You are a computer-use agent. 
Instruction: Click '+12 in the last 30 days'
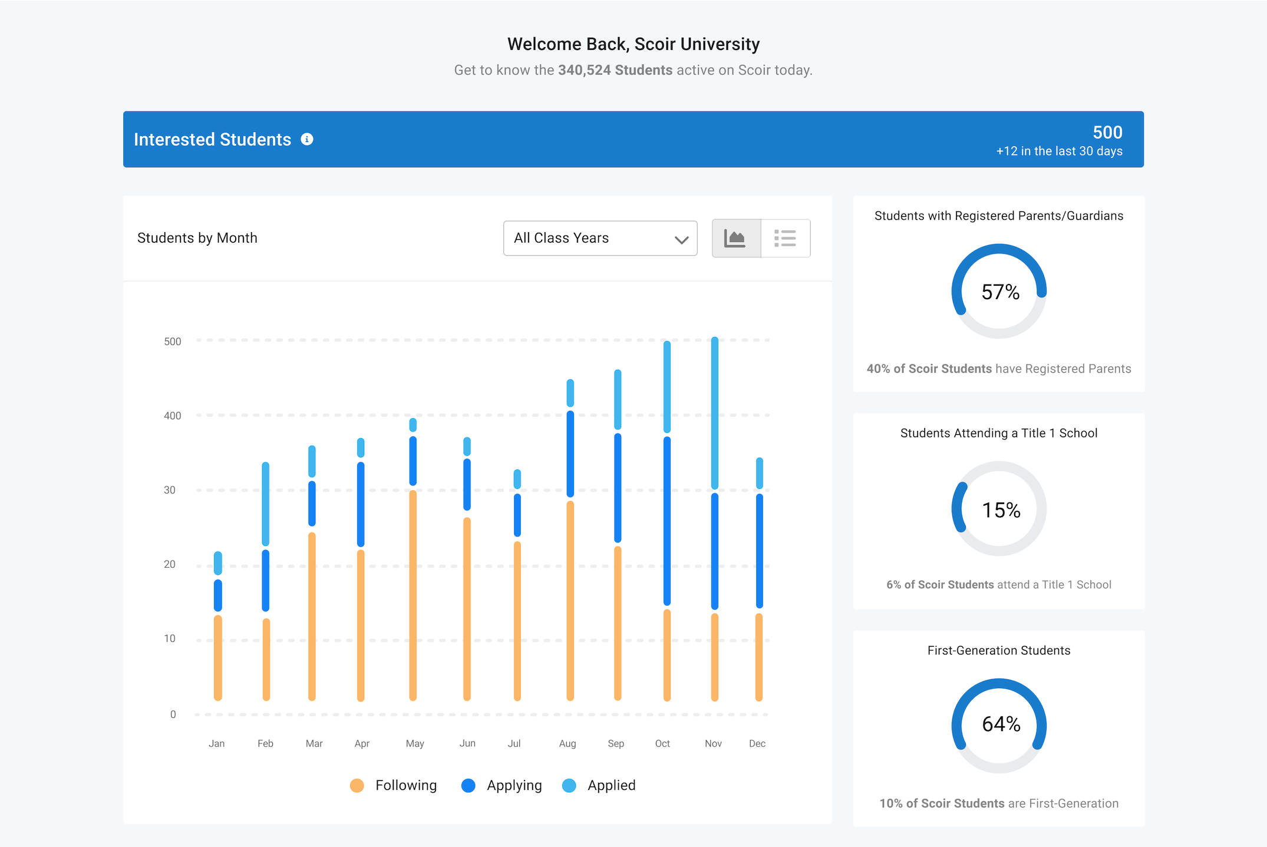pyautogui.click(x=1059, y=151)
